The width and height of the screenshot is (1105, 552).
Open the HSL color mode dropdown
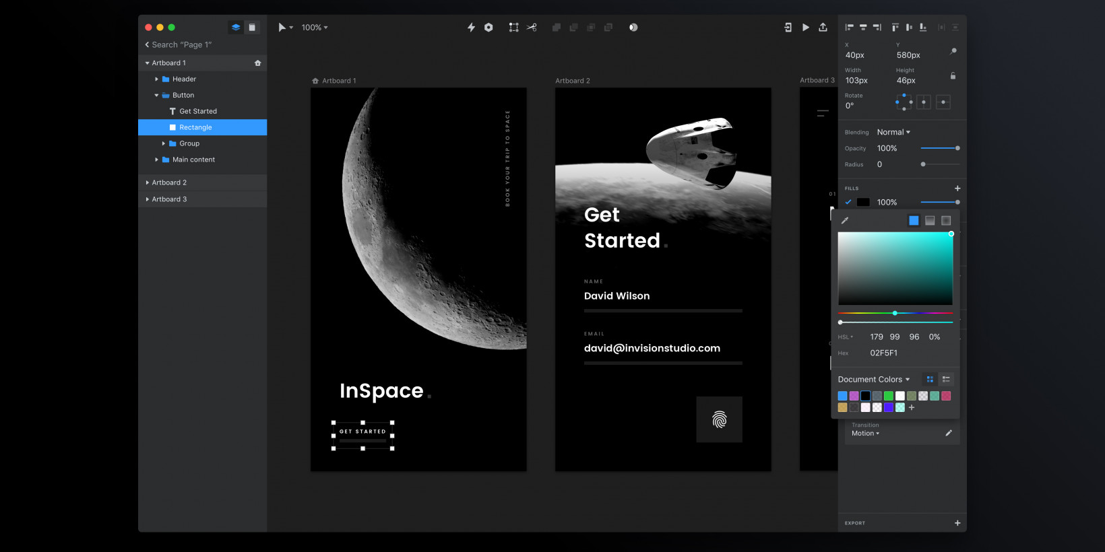[x=846, y=337]
